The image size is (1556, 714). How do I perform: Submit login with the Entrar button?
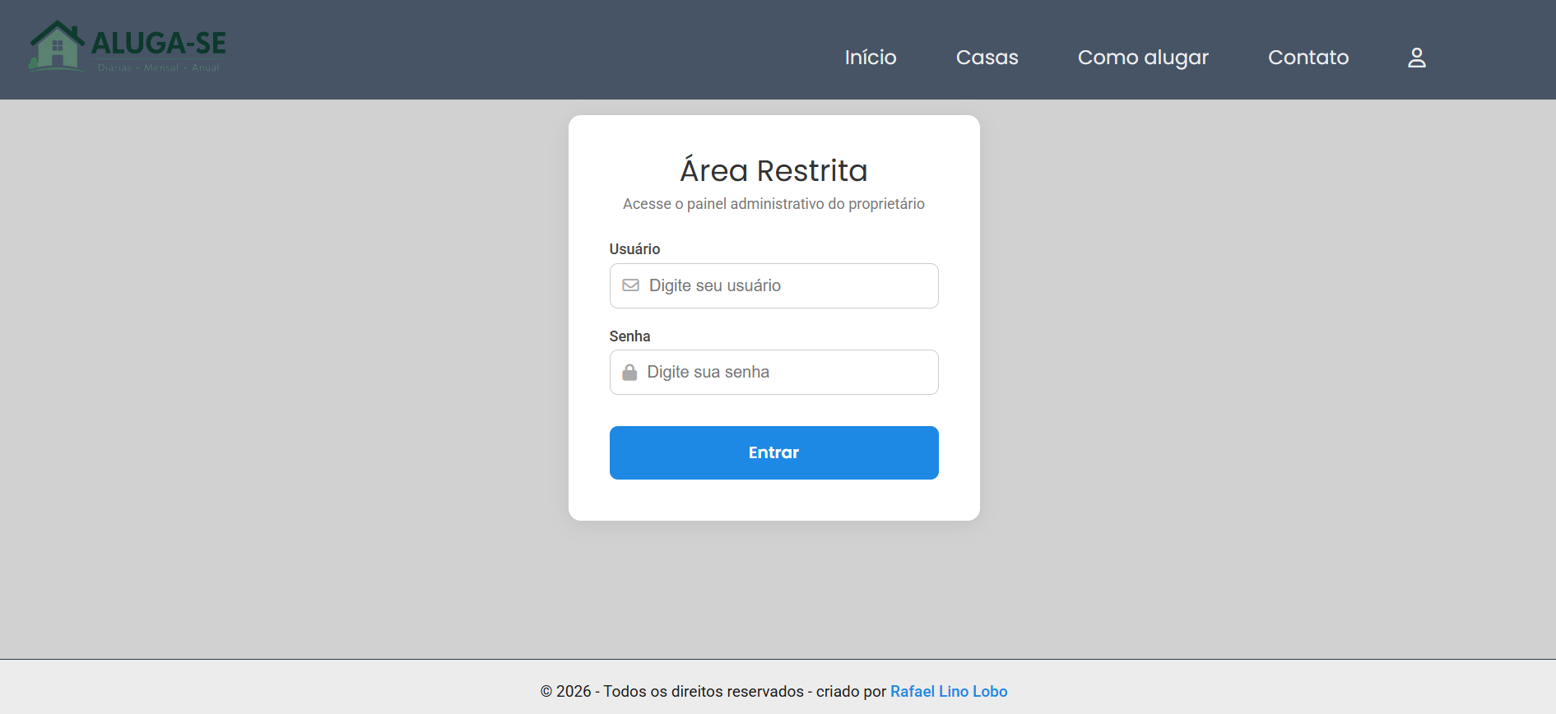point(773,452)
